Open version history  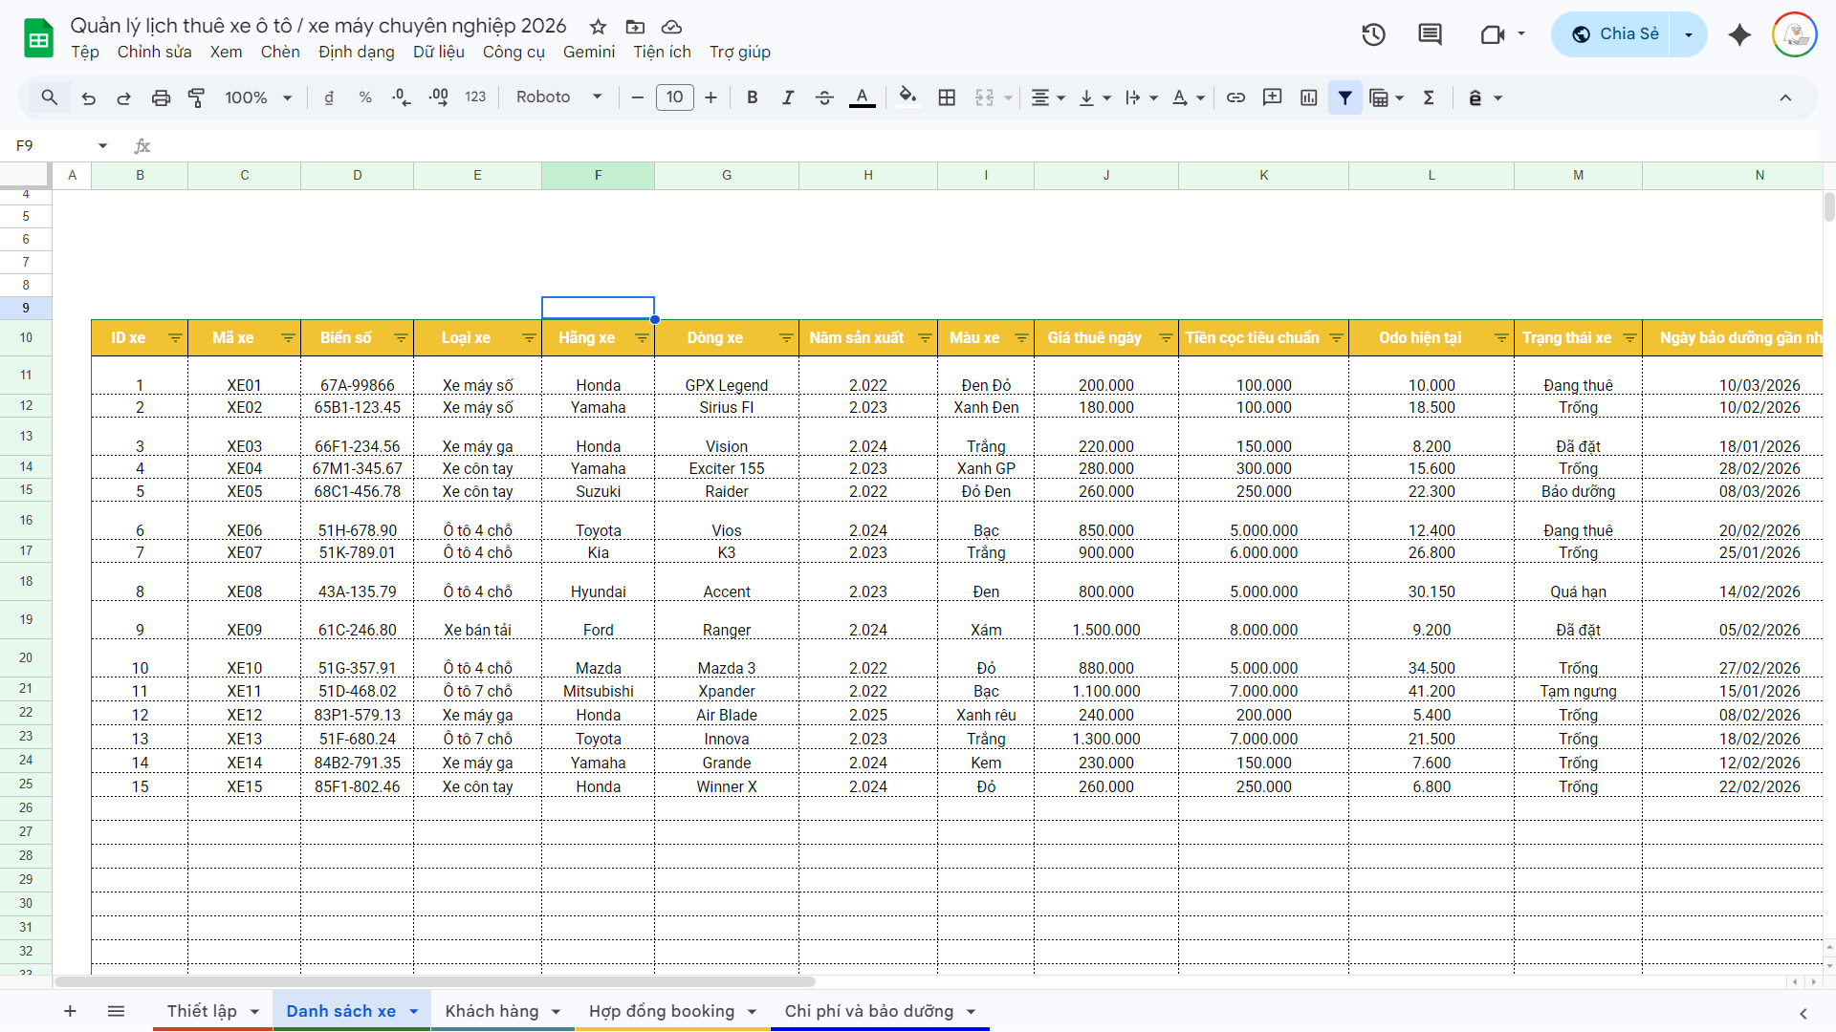[1373, 34]
